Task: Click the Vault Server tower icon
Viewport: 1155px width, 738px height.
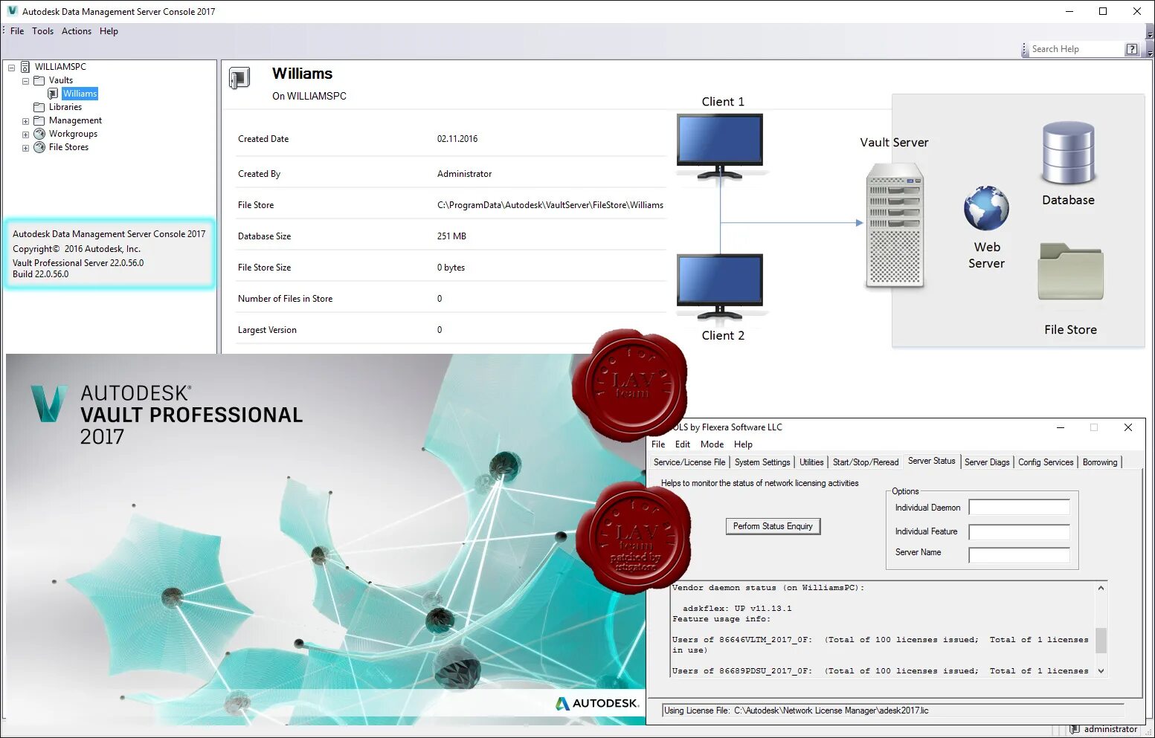Action: (895, 225)
